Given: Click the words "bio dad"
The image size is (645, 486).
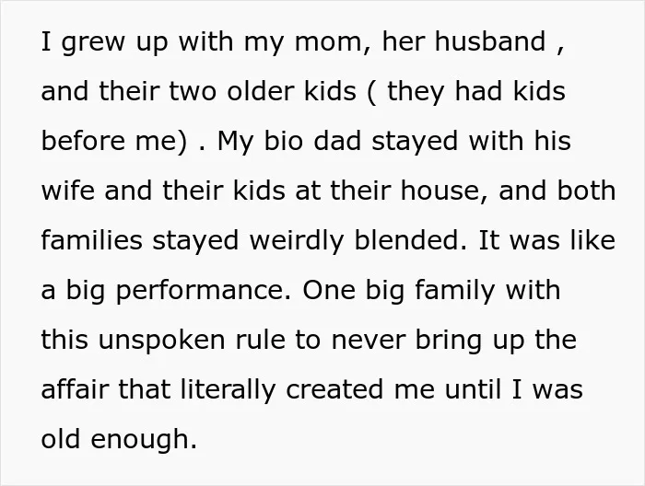Looking at the screenshot, I should pyautogui.click(x=312, y=141).
